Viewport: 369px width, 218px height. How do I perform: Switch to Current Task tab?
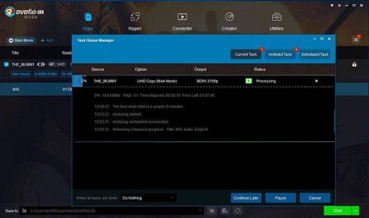[246, 54]
